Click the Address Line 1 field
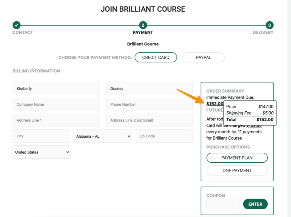The width and height of the screenshot is (291, 217). tap(55, 120)
